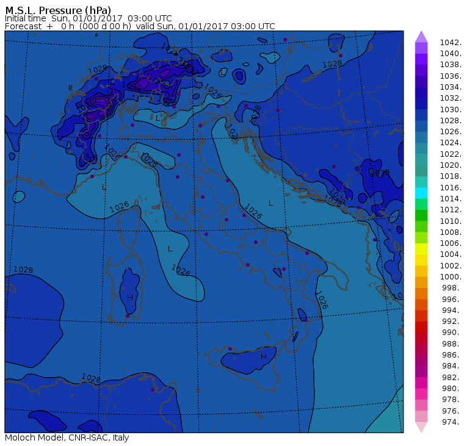
Task: Click the legend label '1008.'
Action: pos(451,232)
